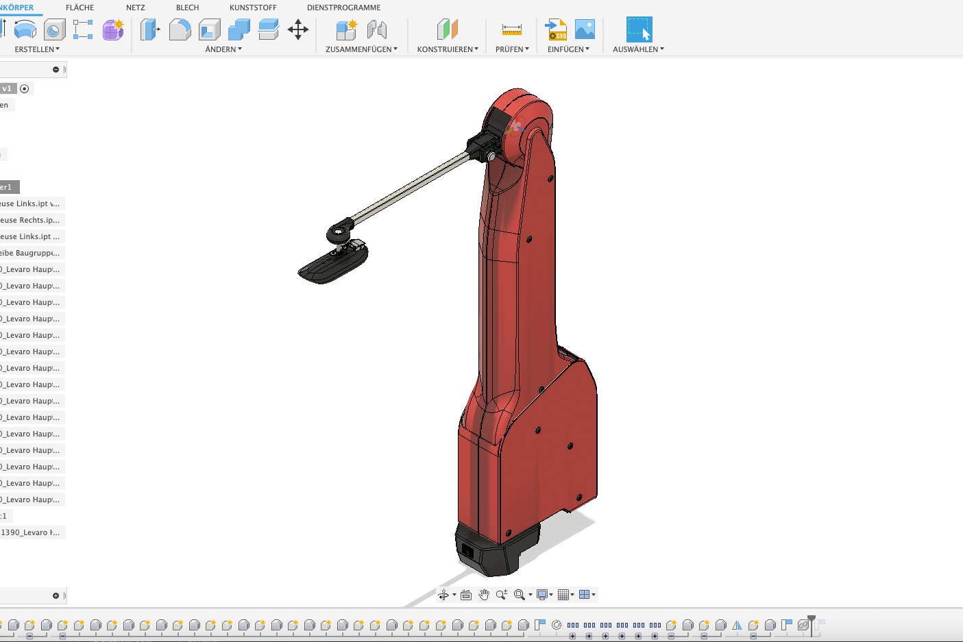Select the Offset Face tool
The width and height of the screenshot is (963, 642).
[269, 29]
